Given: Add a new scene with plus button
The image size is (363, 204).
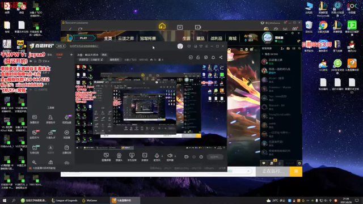Looking at the screenshot, I should [x=71, y=55].
